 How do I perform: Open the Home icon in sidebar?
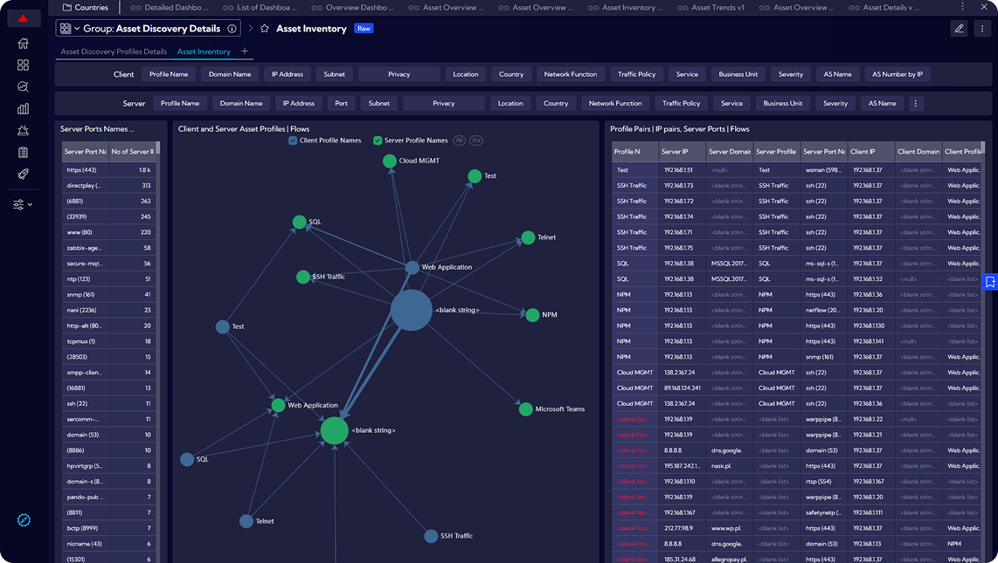coord(23,44)
